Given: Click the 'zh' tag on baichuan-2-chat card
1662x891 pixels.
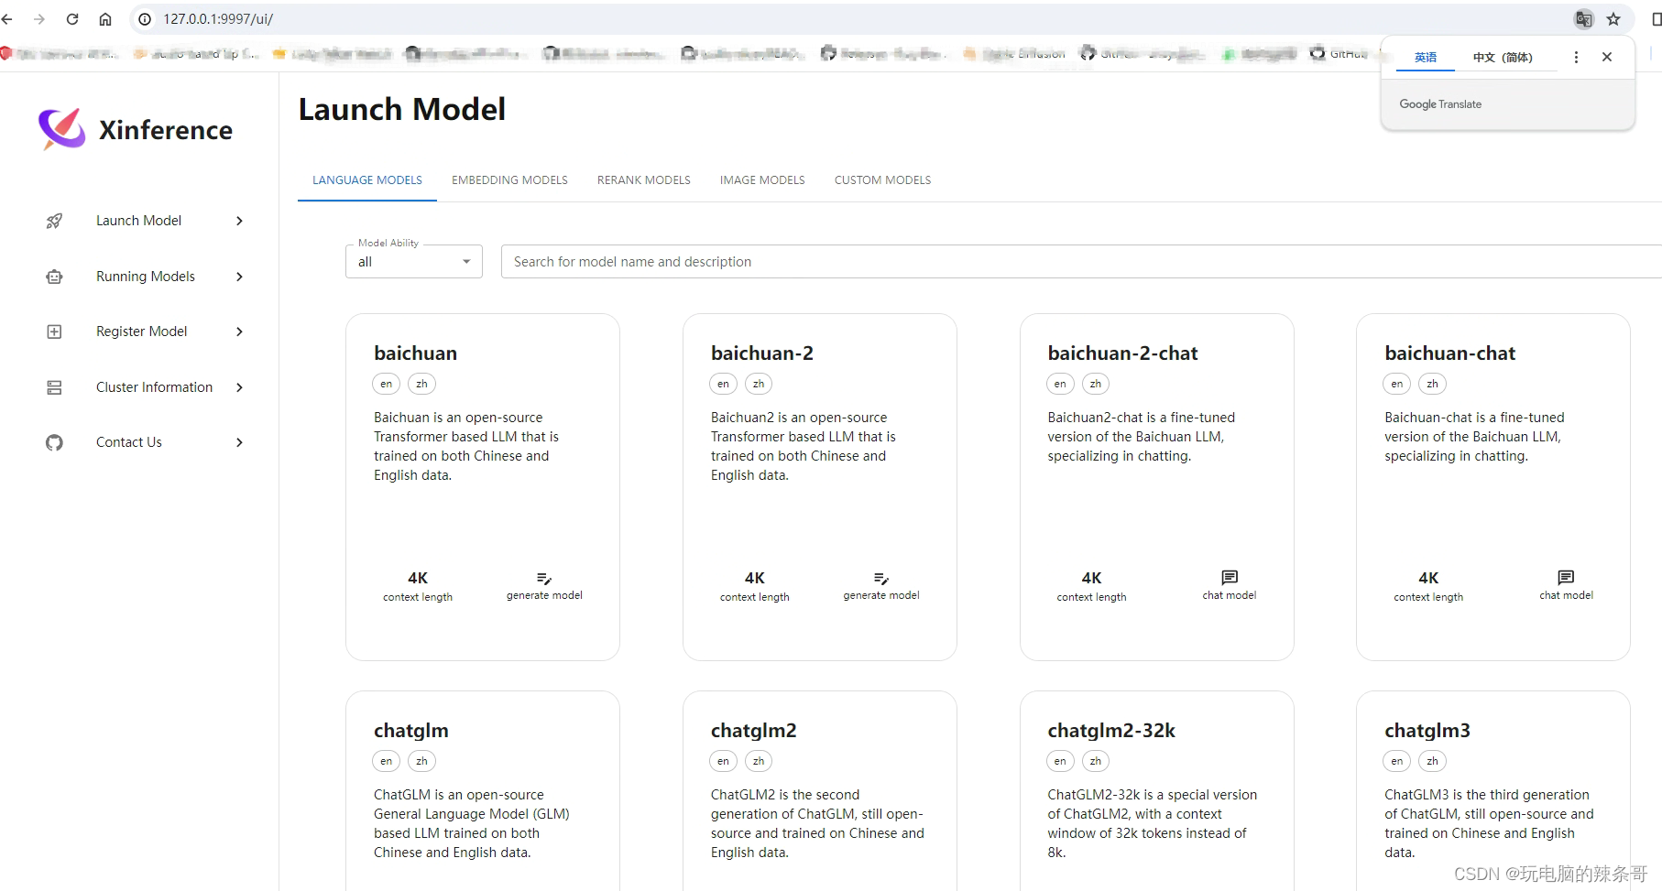Looking at the screenshot, I should pos(1096,384).
